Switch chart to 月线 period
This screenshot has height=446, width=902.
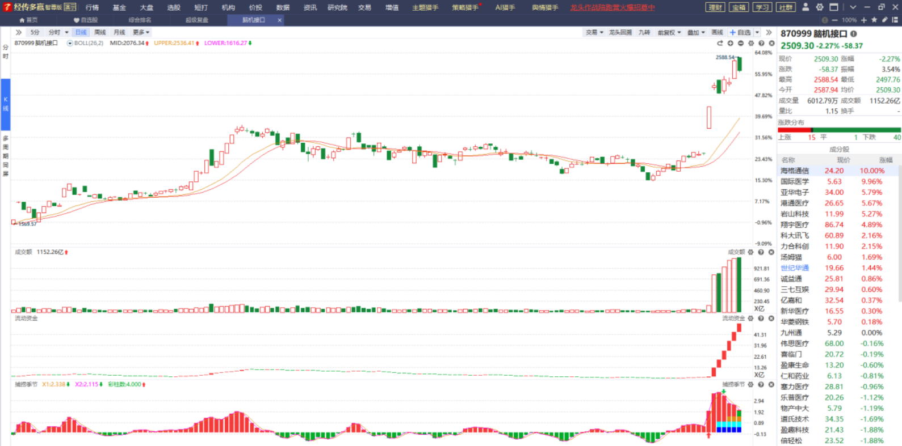point(119,32)
